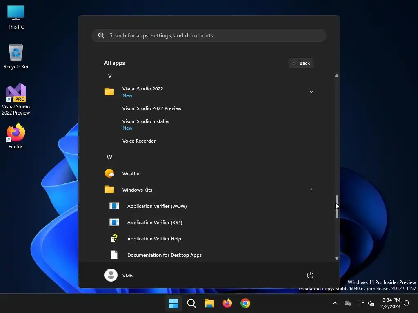Open File Explorer from taskbar
The height and width of the screenshot is (313, 418).
(x=209, y=303)
